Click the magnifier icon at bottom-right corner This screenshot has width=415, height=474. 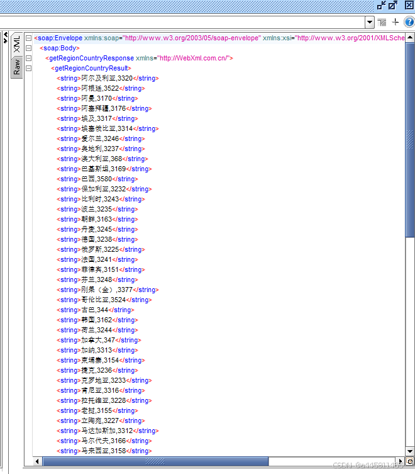pos(410,461)
